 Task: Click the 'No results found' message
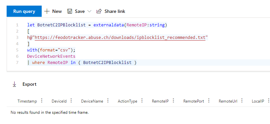[50, 112]
